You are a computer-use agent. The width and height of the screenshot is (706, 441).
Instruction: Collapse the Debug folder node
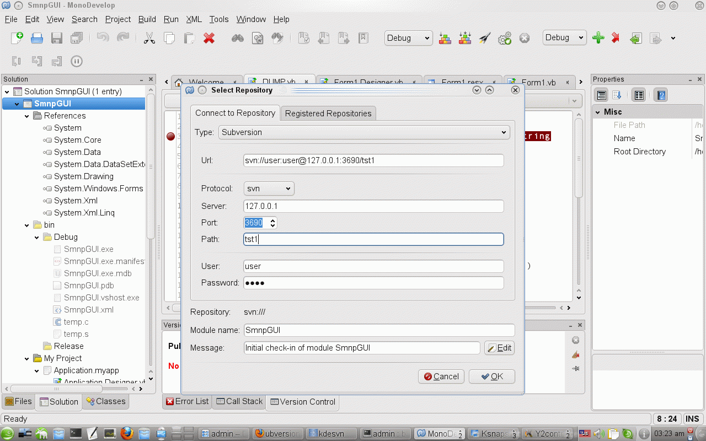tap(37, 237)
